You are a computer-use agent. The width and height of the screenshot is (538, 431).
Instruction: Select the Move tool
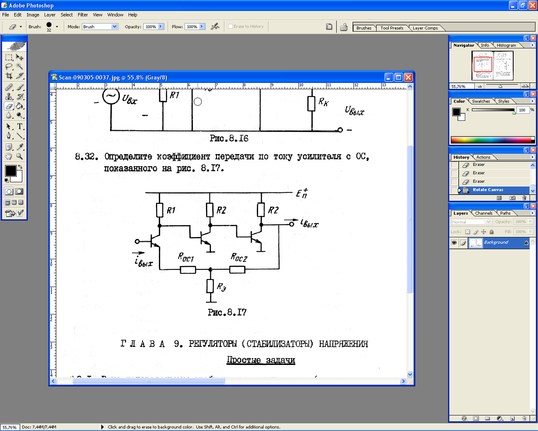(20, 57)
